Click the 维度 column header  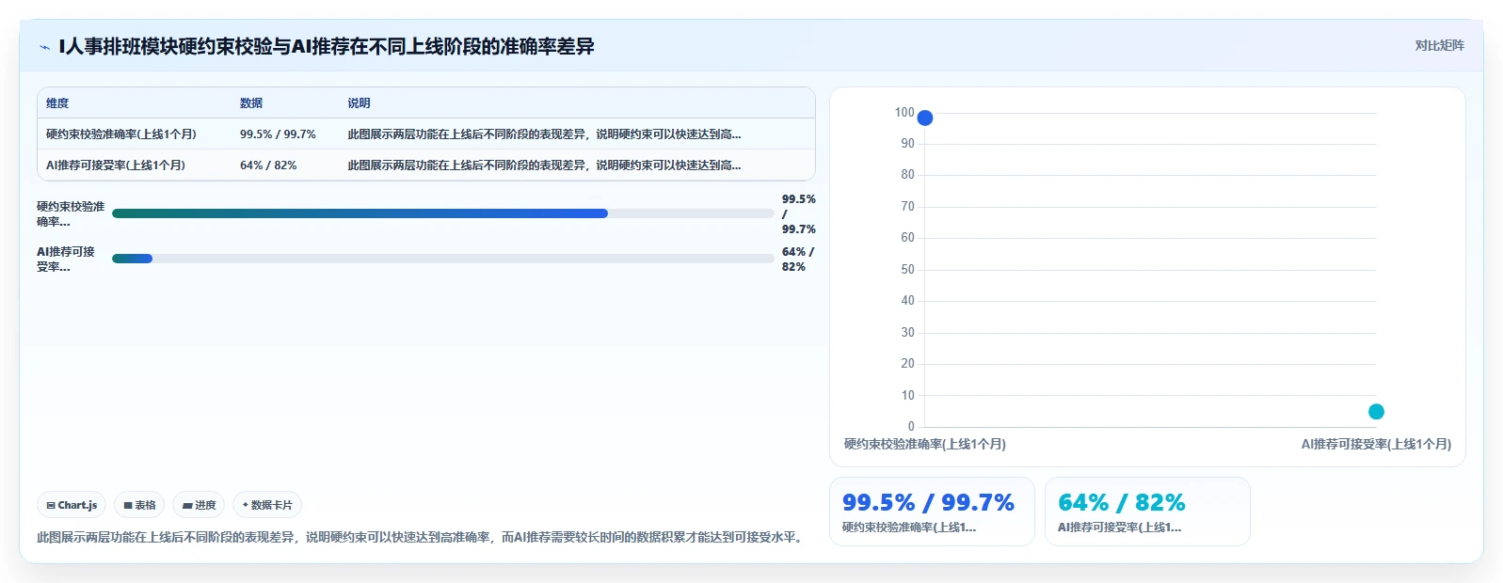click(57, 103)
